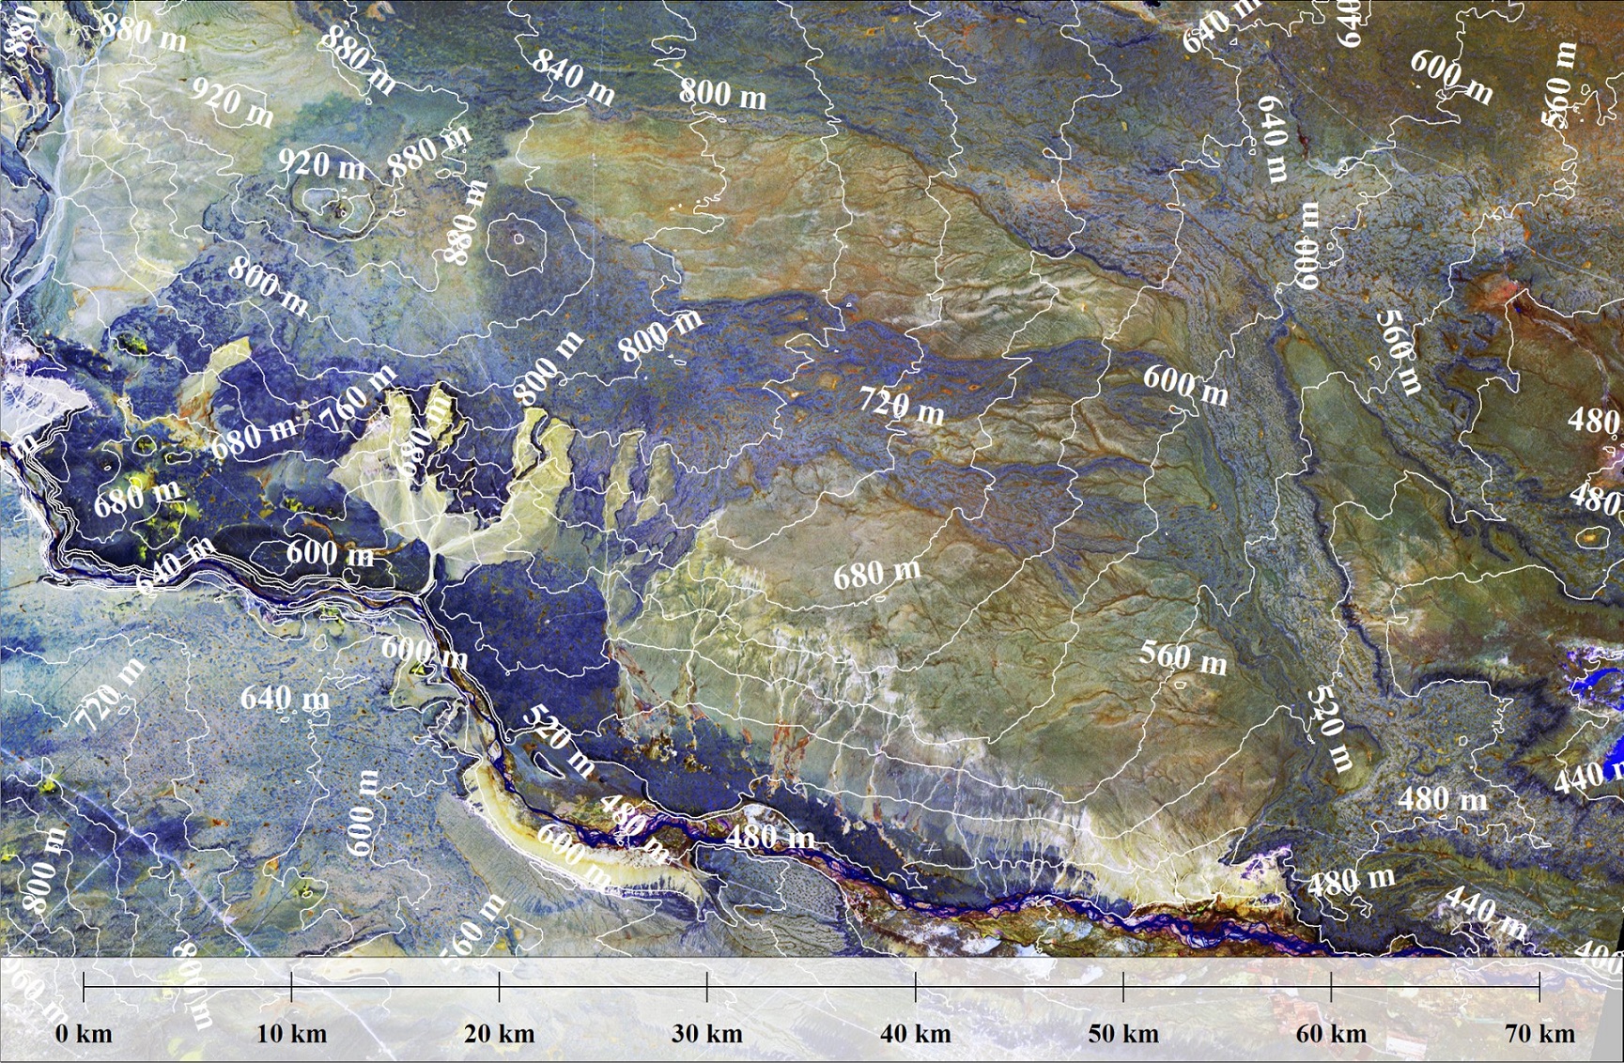Click the horizontal 640 m contour label

(x=284, y=699)
